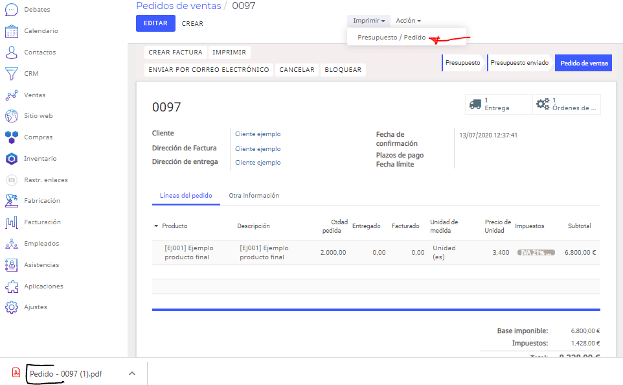Click ENVIAR POR CORREO ELECTRÓNICO button
Image resolution: width=623 pixels, height=385 pixels.
point(209,69)
